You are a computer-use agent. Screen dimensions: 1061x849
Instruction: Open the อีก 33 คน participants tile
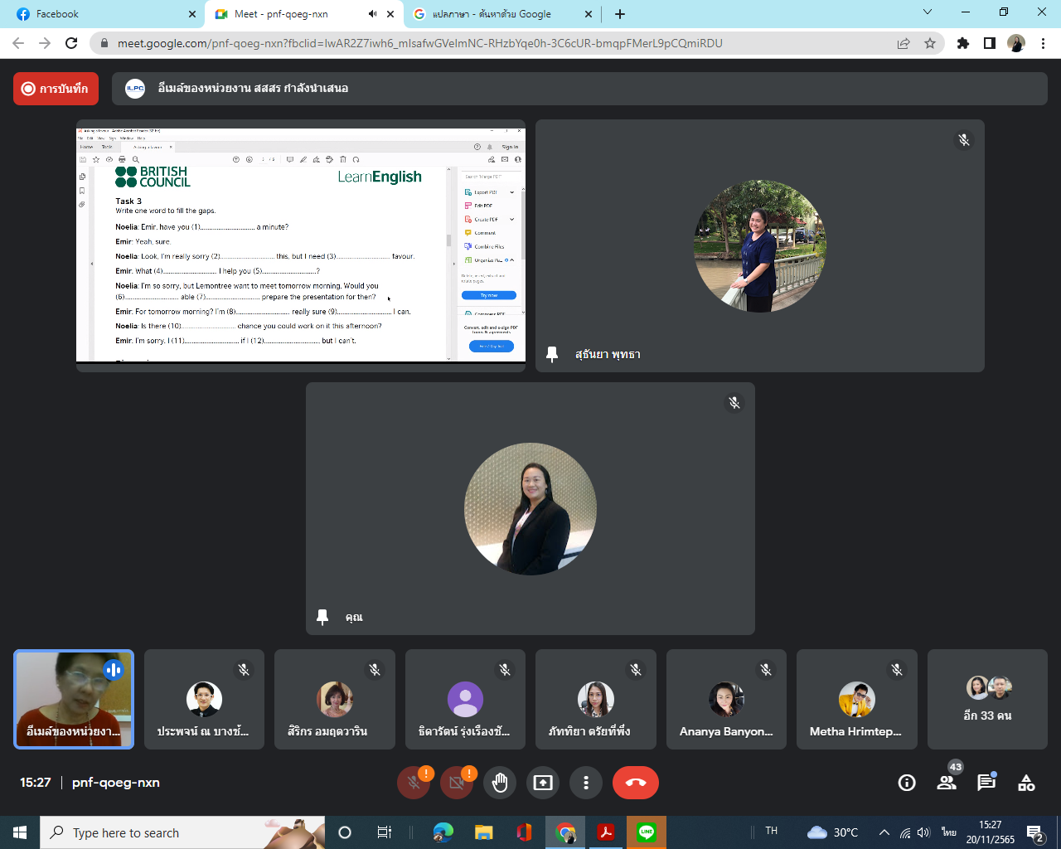(987, 700)
